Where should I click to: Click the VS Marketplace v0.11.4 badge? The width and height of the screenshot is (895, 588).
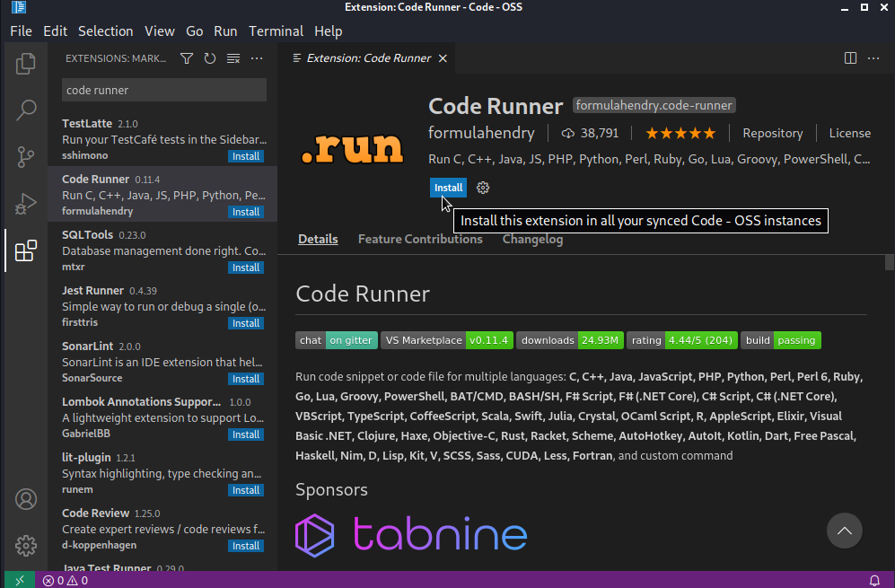coord(447,340)
